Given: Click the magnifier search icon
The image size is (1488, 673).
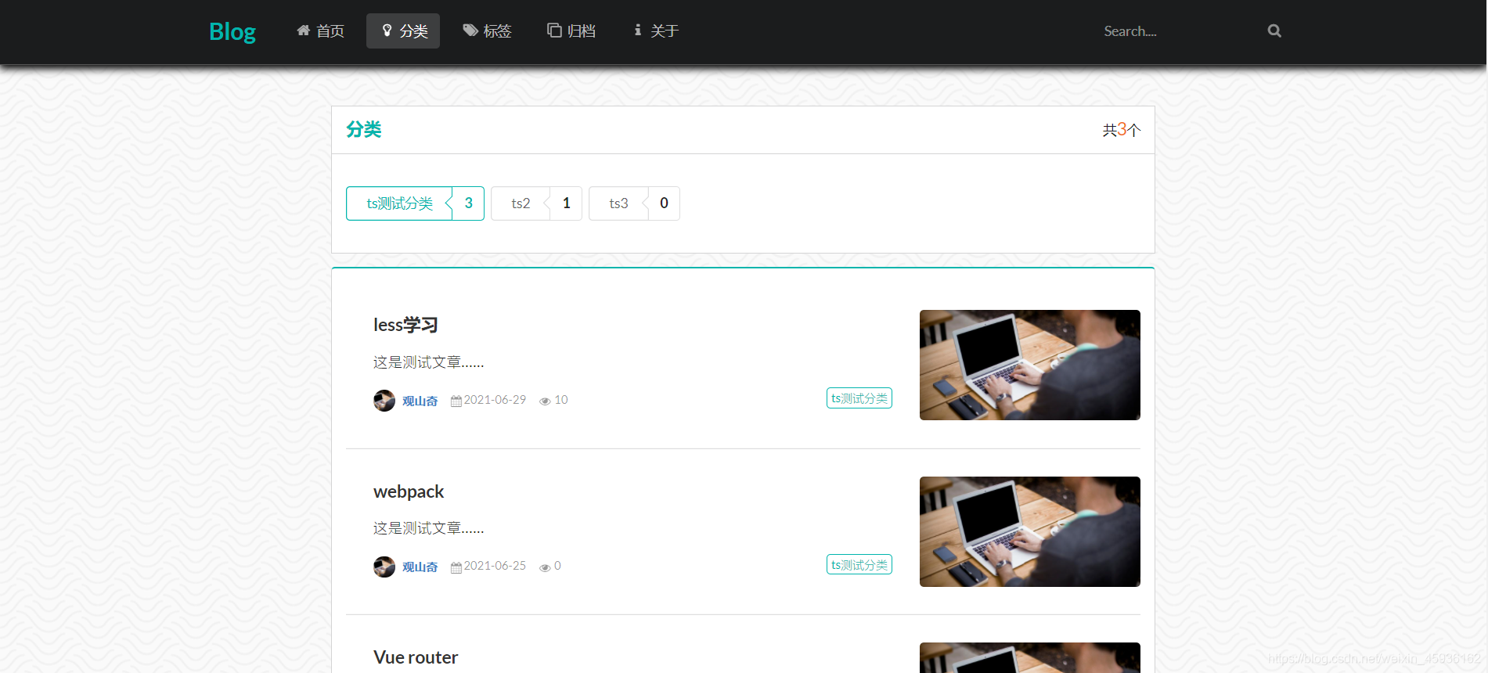Looking at the screenshot, I should pos(1274,31).
